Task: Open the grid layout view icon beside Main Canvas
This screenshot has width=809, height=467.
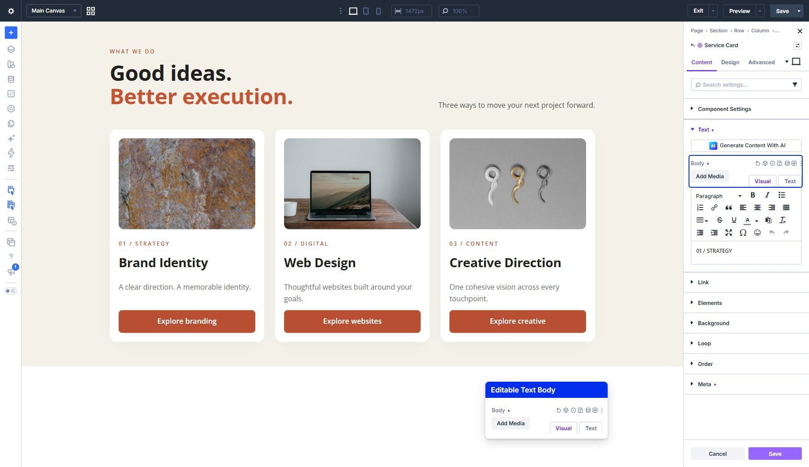Action: click(x=91, y=11)
